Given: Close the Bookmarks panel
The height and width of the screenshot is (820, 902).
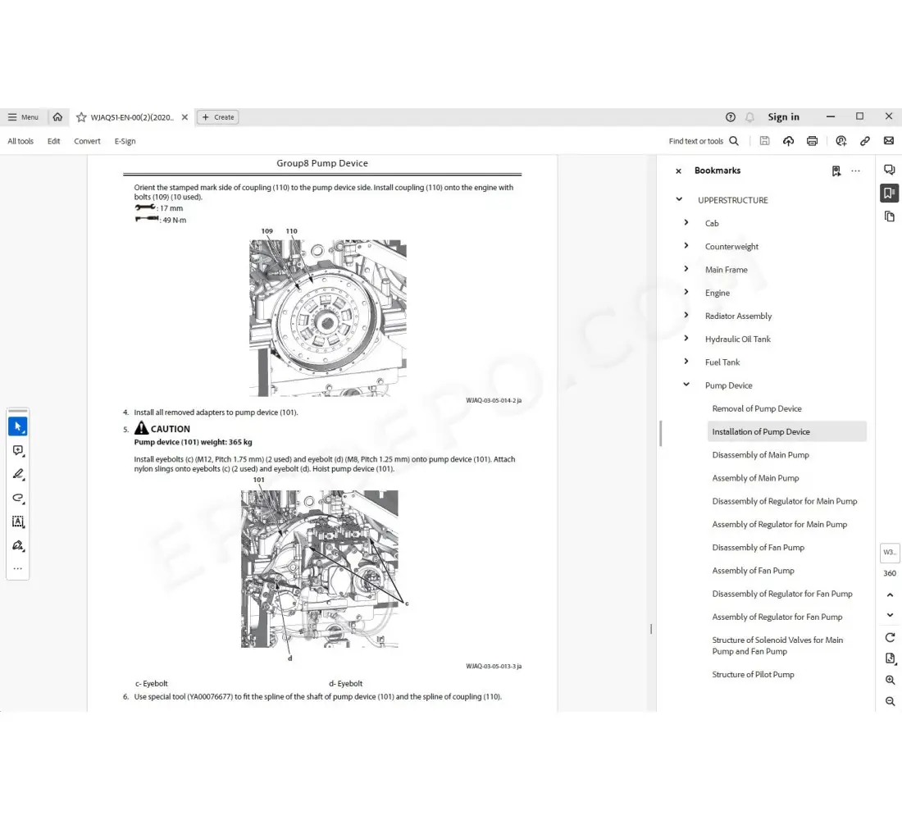Looking at the screenshot, I should pos(678,171).
